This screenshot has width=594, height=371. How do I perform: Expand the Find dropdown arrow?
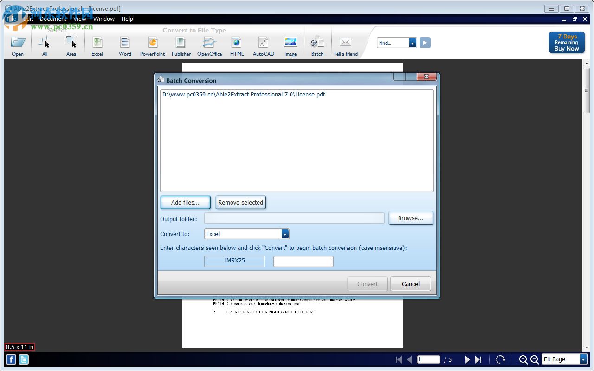click(413, 43)
